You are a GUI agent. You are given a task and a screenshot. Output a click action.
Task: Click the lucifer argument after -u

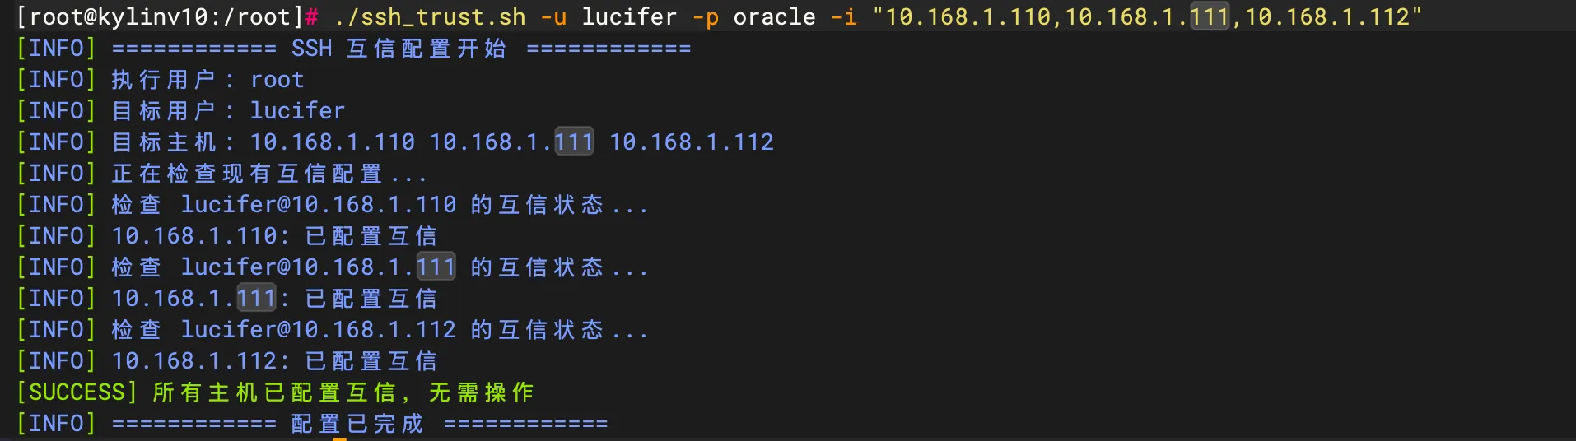click(x=629, y=16)
